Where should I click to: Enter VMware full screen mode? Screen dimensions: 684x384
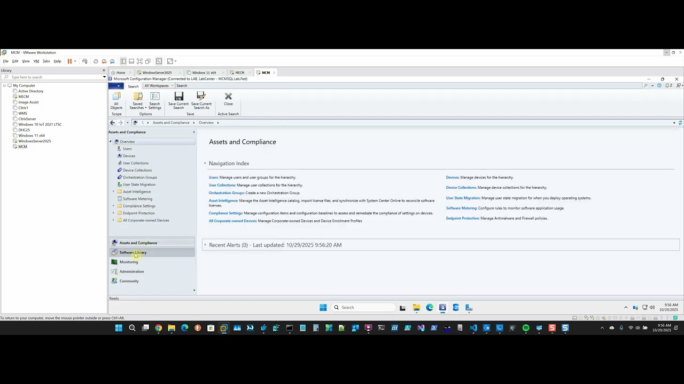pyautogui.click(x=139, y=61)
